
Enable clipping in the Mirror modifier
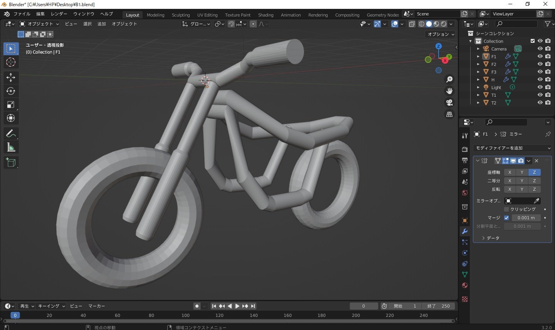[507, 209]
